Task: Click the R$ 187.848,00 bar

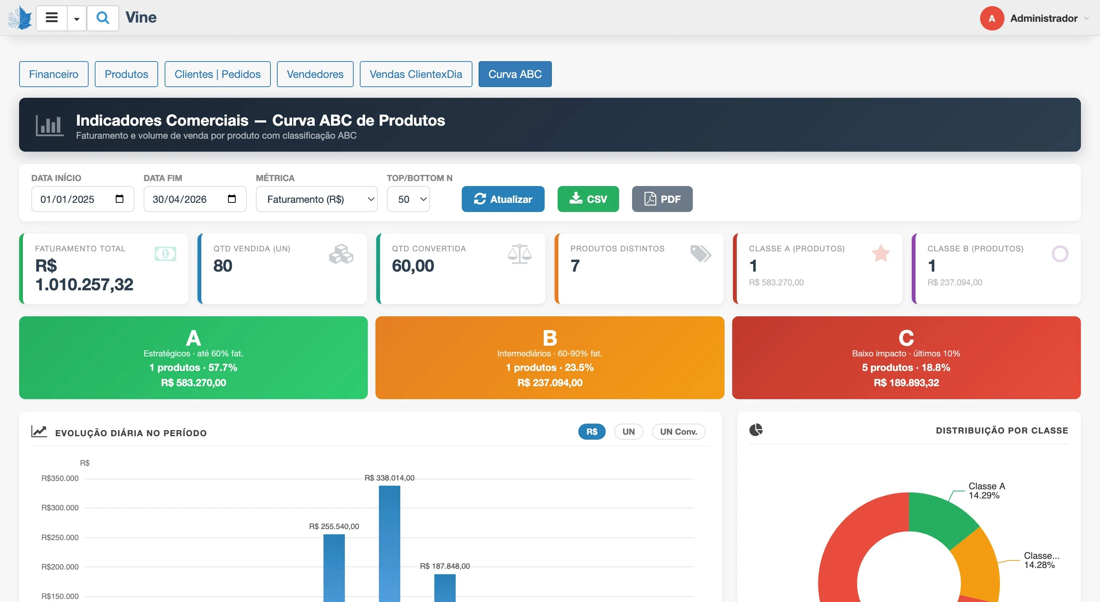Action: (445, 588)
